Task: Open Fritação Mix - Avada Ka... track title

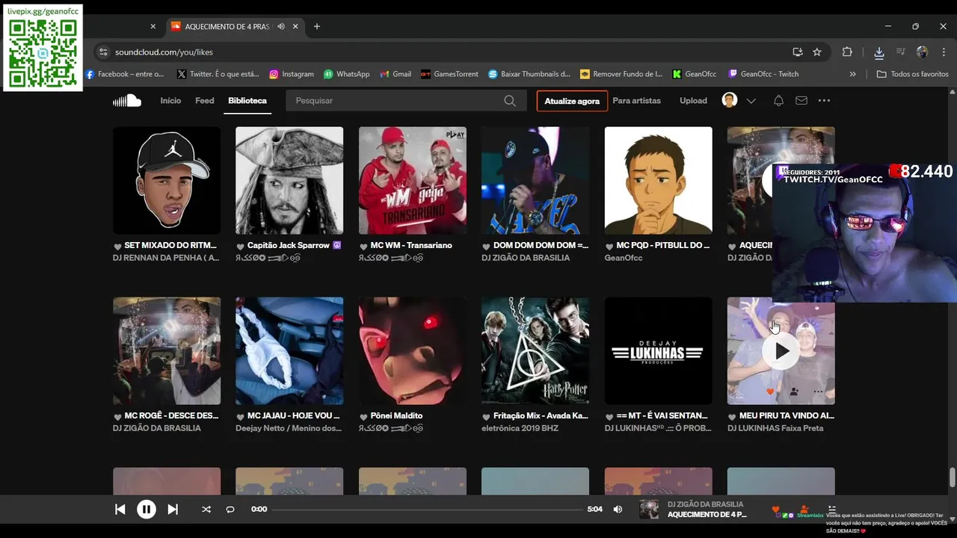Action: (x=541, y=415)
